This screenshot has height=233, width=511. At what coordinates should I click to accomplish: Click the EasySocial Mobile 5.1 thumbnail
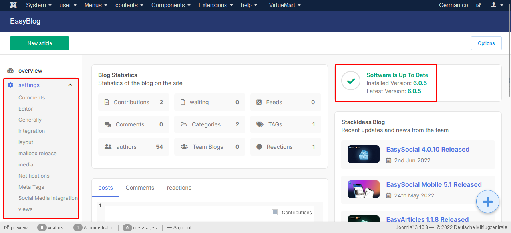coord(364,190)
